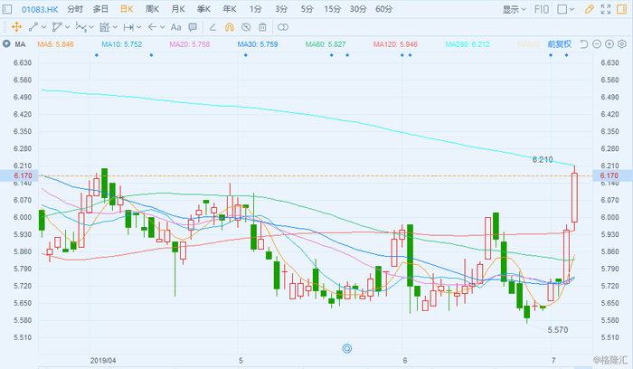Viewport: 633px width, 369px height.
Task: Select the Aa text annotation tool
Action: (x=175, y=27)
